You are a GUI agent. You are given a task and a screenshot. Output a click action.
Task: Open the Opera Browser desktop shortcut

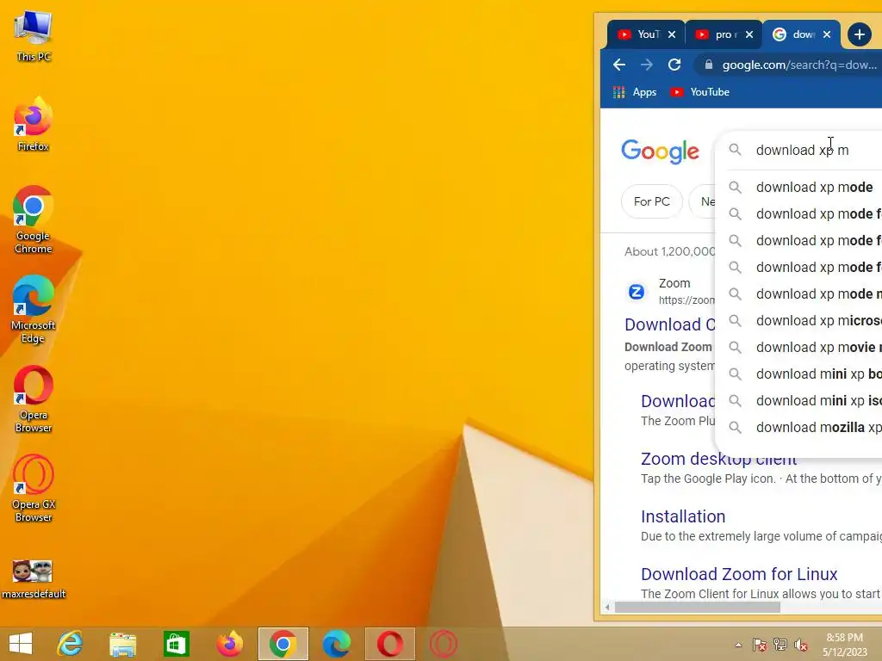[x=34, y=399]
